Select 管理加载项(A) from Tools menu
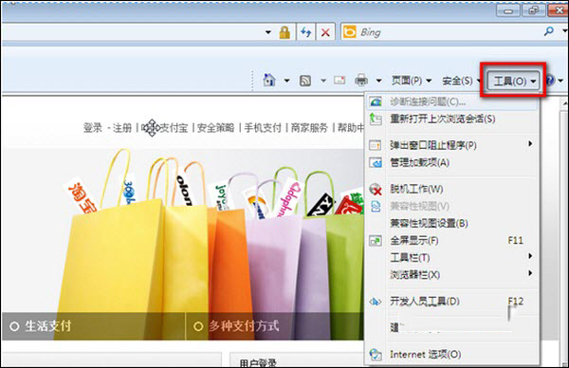This screenshot has height=368, width=569. click(x=451, y=162)
